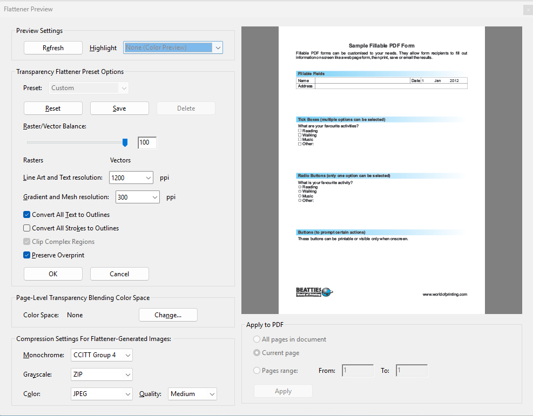Open the Highlight dropdown
Image resolution: width=533 pixels, height=416 pixels.
coord(173,47)
